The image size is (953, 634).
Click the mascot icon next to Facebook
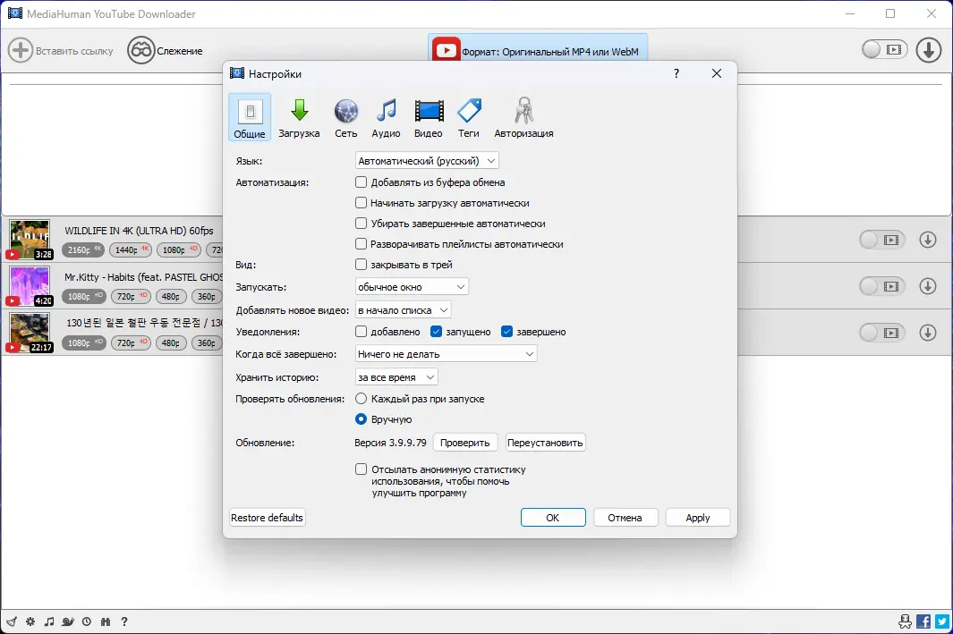(x=905, y=621)
